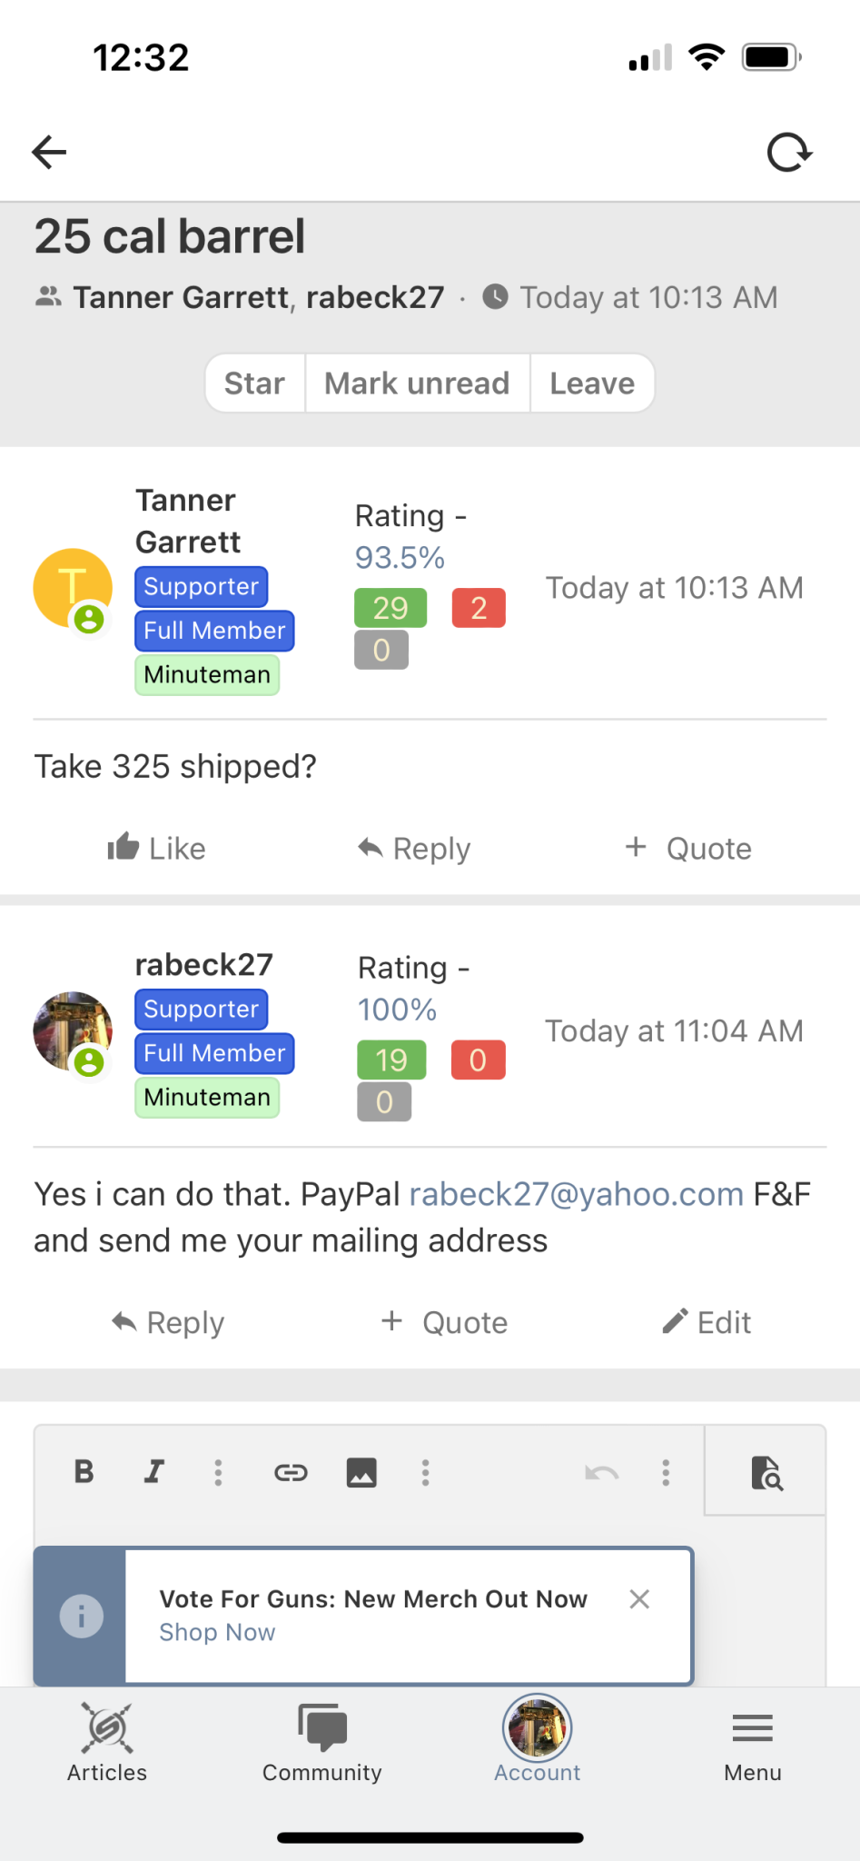
Task: Star this conversation
Action: 255,383
